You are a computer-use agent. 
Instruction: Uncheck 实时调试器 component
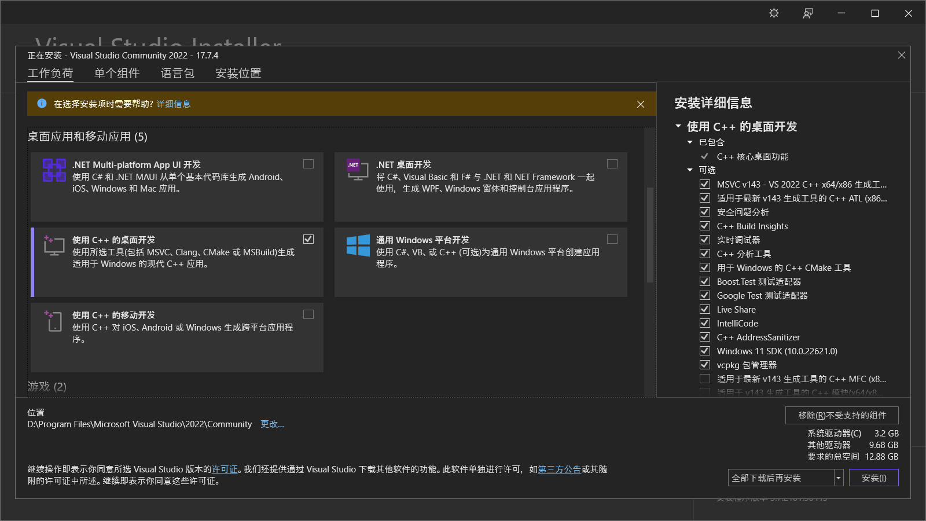coord(705,240)
